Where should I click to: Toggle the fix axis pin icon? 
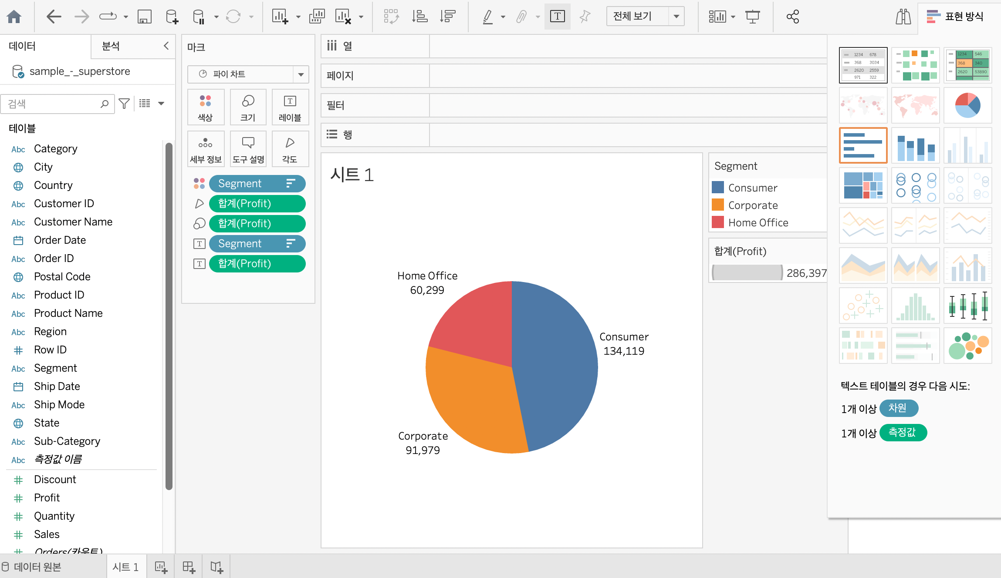[x=585, y=17]
